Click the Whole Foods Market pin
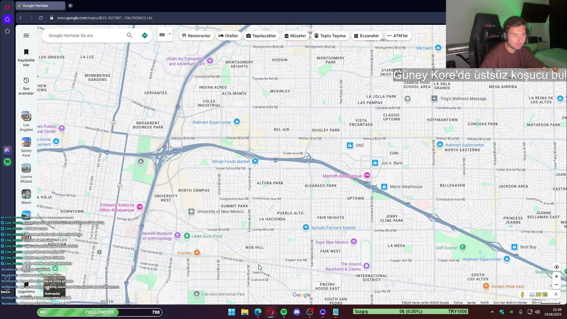Viewport: 567px width, 319px height. [x=255, y=161]
